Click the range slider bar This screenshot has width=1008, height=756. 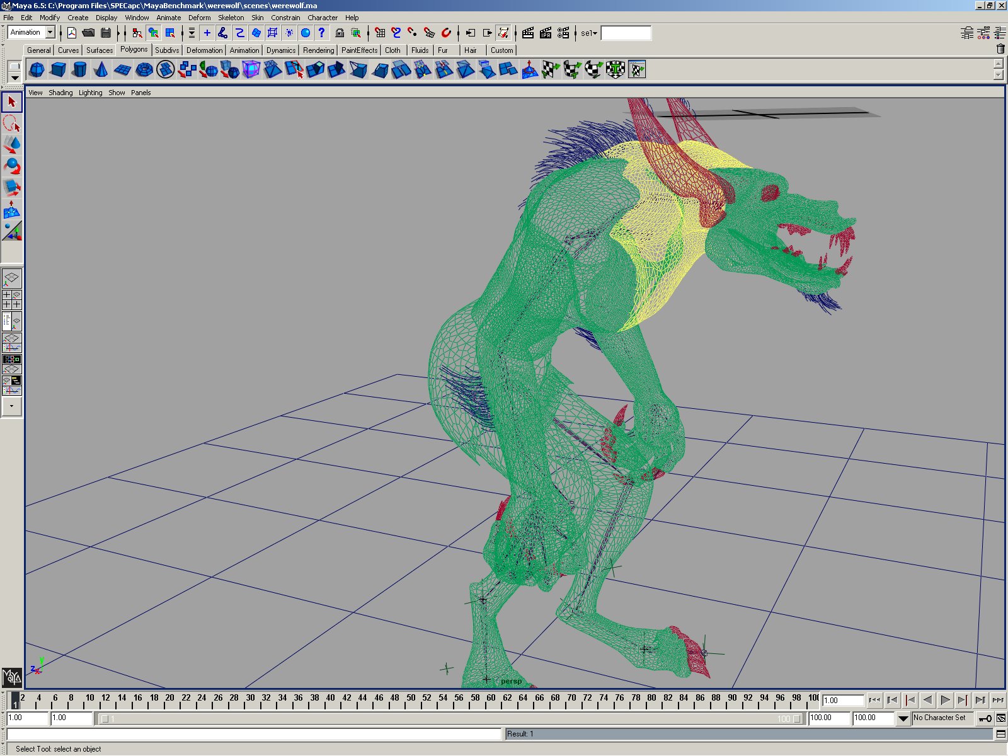coord(451,719)
